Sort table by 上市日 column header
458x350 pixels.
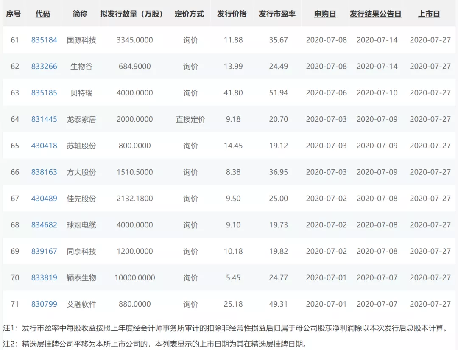429,14
